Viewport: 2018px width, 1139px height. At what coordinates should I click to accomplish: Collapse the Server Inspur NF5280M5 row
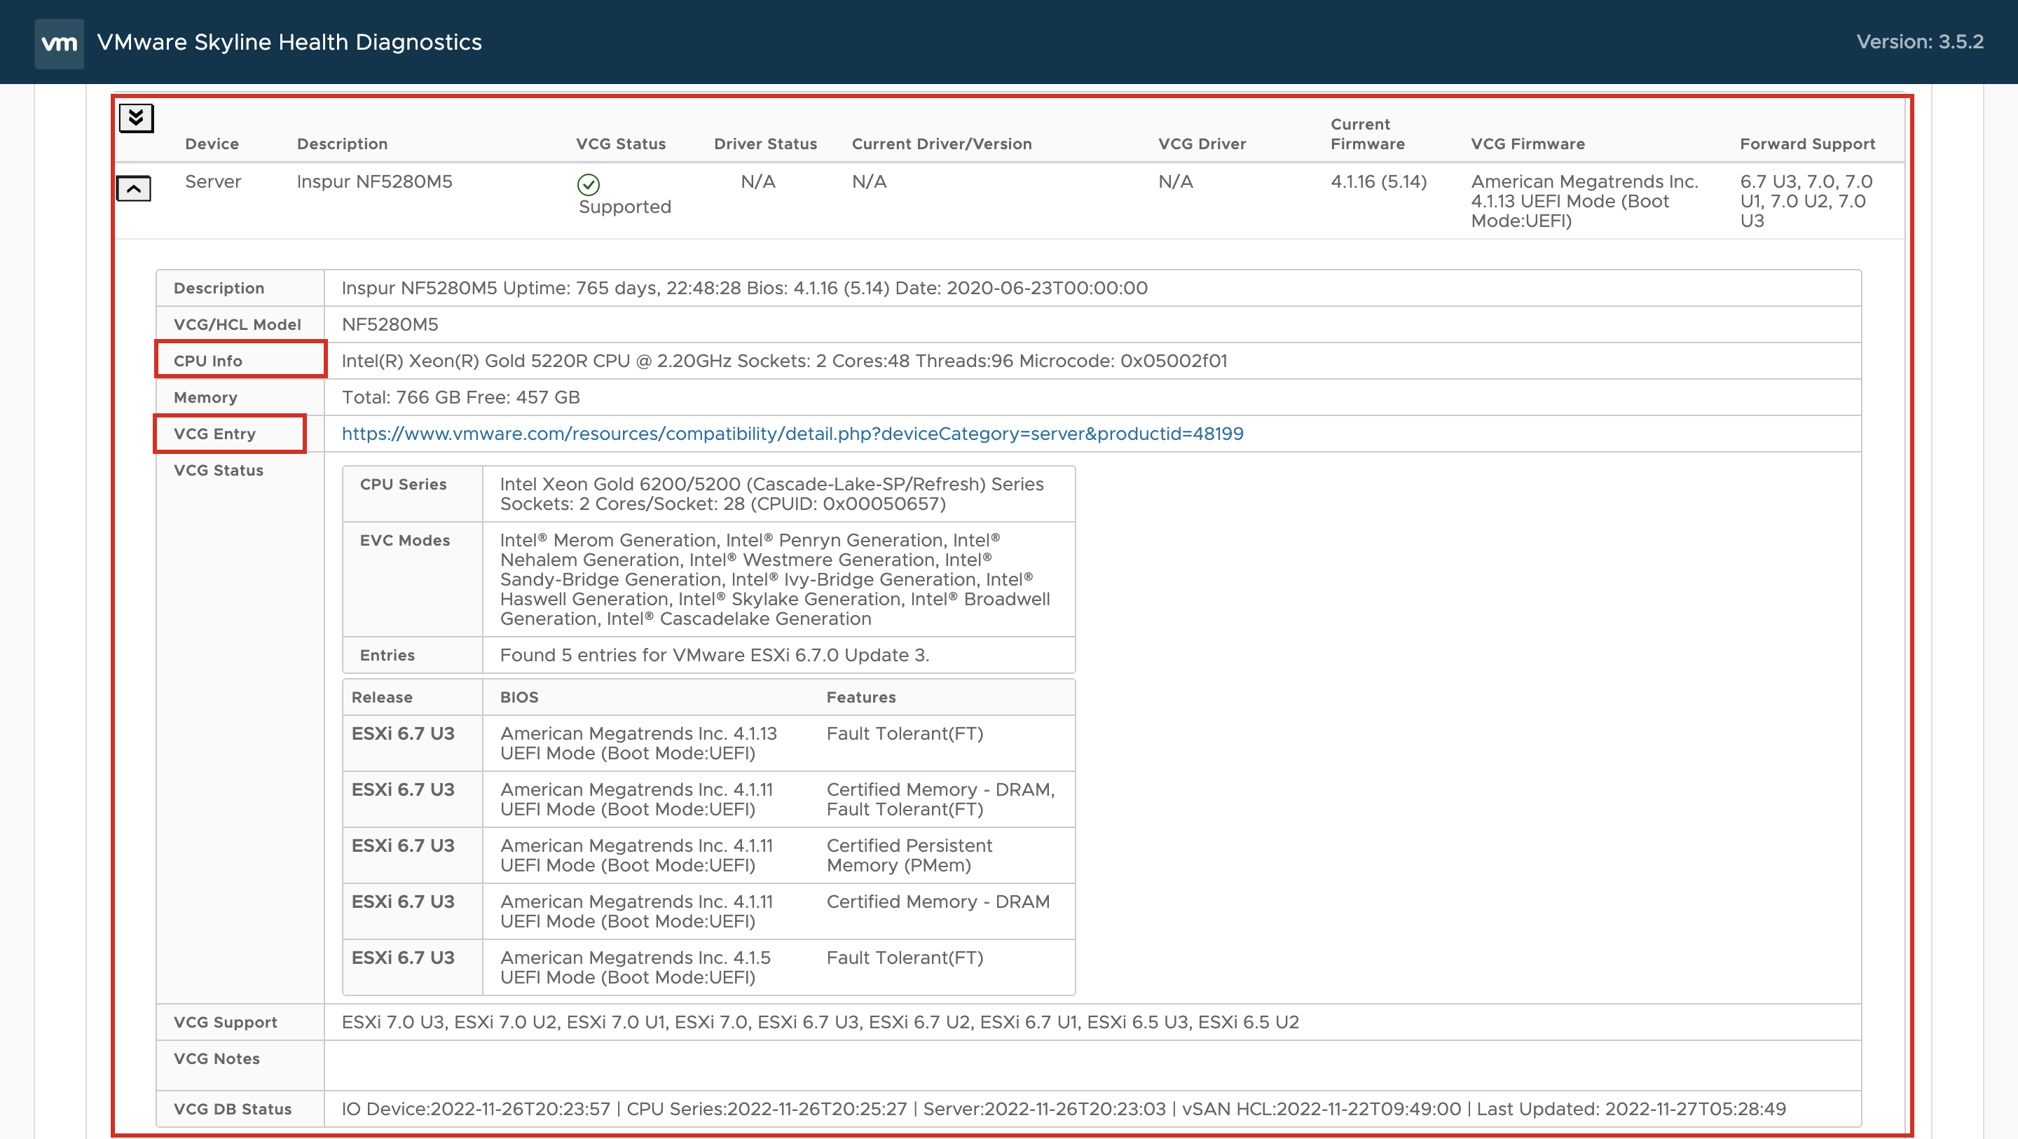(134, 189)
